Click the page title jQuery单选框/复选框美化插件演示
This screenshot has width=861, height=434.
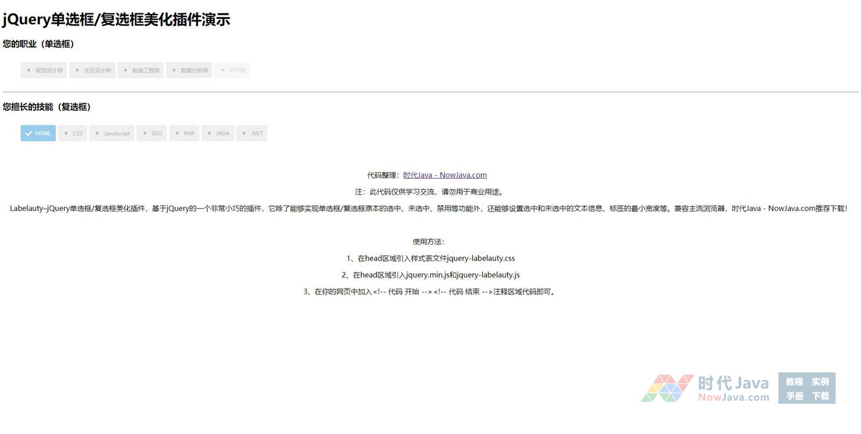116,19
